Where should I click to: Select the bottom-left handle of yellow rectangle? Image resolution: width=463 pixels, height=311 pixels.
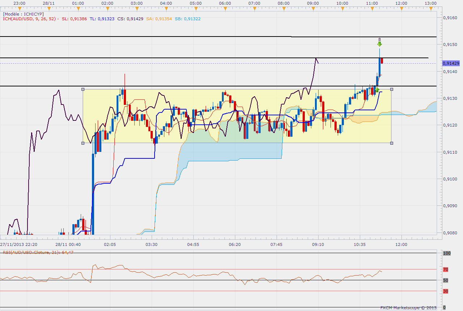[83, 143]
